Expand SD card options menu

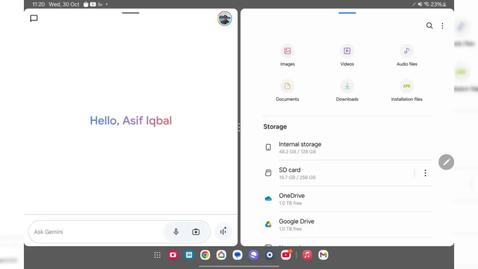[425, 173]
